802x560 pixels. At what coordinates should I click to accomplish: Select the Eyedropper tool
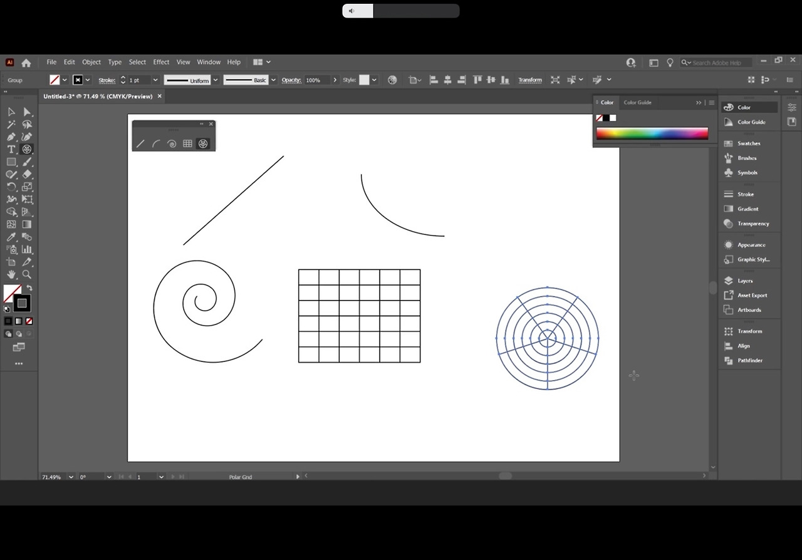coord(11,237)
